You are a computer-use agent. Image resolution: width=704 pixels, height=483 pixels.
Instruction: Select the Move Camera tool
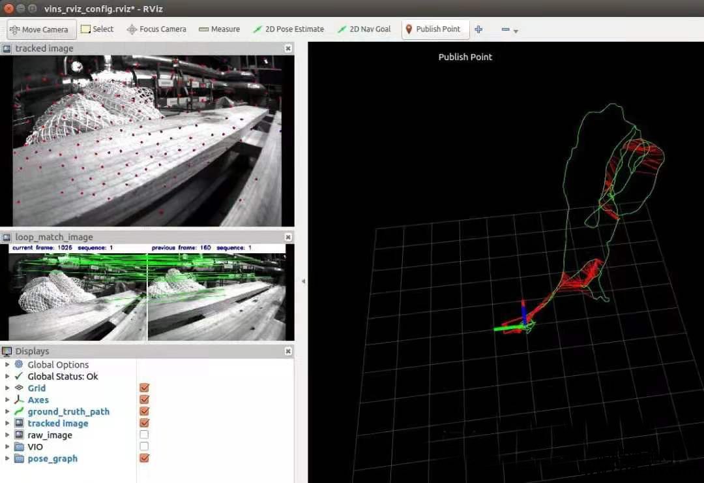click(x=39, y=29)
